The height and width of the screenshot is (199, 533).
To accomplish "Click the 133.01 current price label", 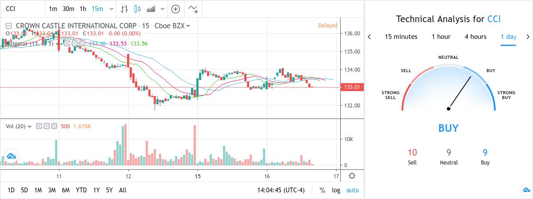I will click(352, 87).
